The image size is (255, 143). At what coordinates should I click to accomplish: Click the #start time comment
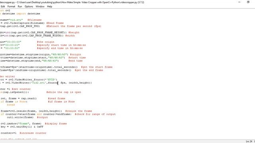(77, 58)
